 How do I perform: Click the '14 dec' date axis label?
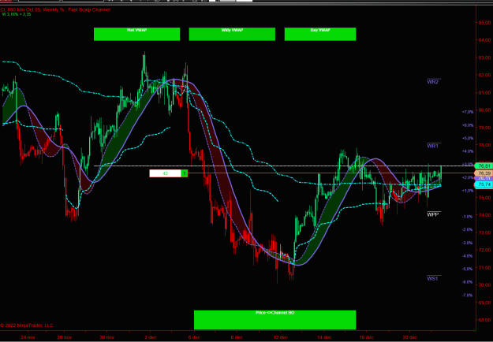click(324, 337)
